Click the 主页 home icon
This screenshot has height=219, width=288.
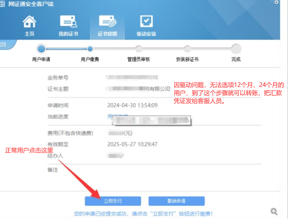(29, 22)
